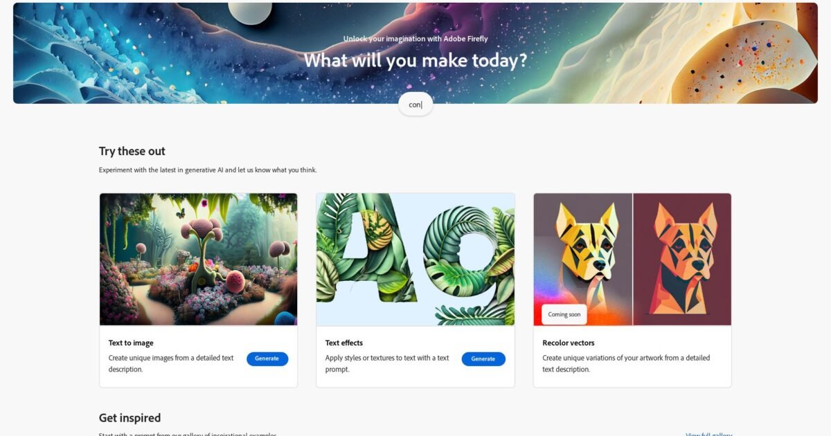Screen dimensions: 831x436
Task: Open the View full gallery link
Action: (x=708, y=434)
